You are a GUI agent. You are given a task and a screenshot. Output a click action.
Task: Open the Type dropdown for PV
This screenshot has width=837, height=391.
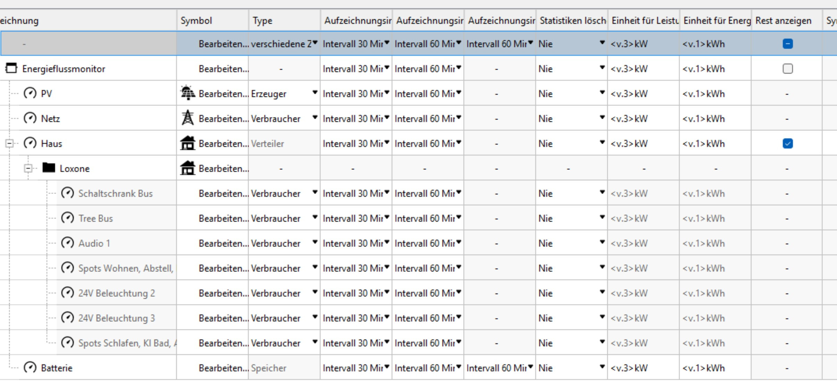pyautogui.click(x=314, y=93)
